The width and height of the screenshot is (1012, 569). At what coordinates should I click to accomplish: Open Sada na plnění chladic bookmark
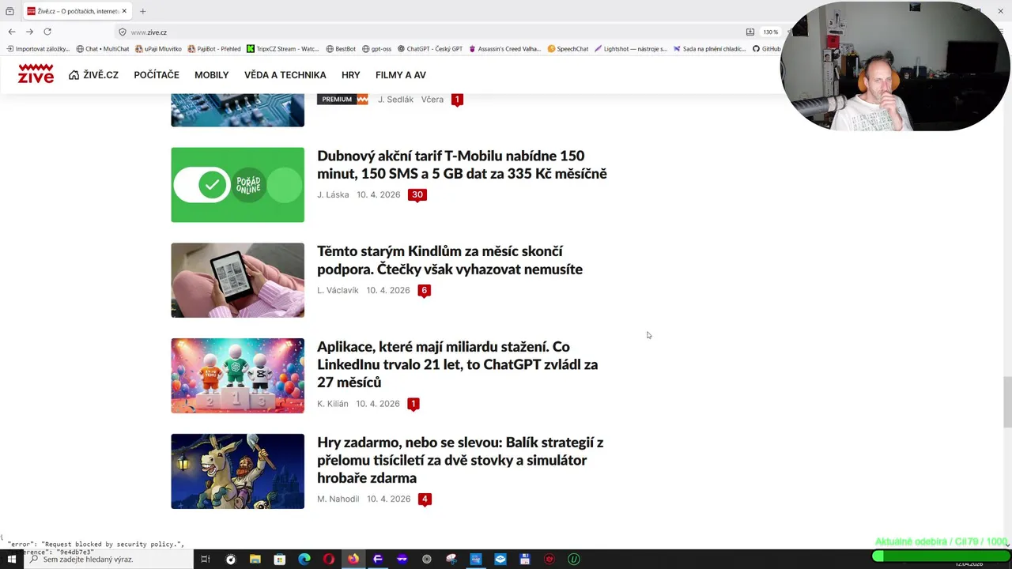[709, 49]
